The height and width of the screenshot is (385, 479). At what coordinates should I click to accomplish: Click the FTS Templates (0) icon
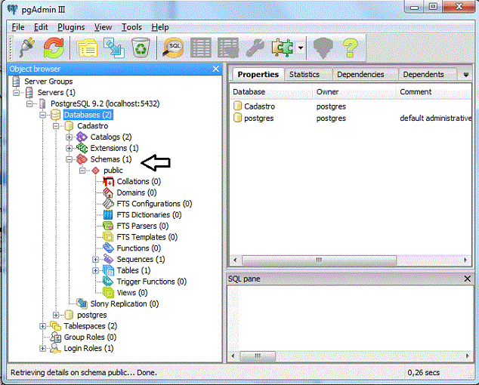109,237
